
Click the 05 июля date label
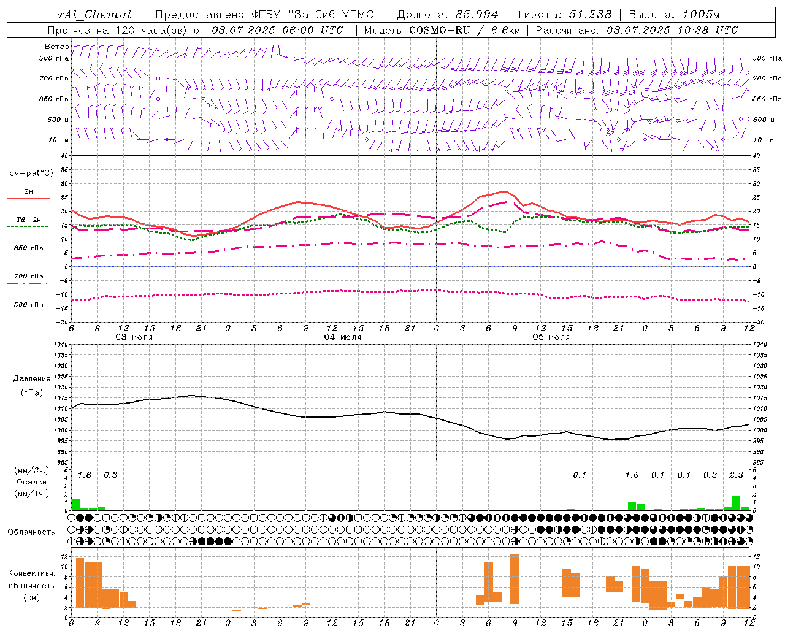pos(551,337)
